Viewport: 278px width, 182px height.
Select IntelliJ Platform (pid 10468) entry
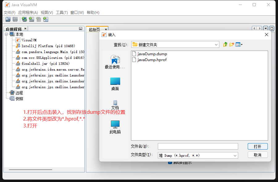tap(48, 46)
